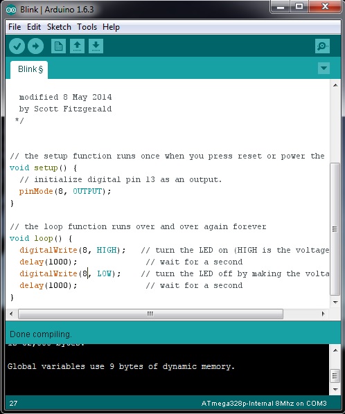Open the Help menu
Image resolution: width=345 pixels, height=414 pixels.
point(111,27)
